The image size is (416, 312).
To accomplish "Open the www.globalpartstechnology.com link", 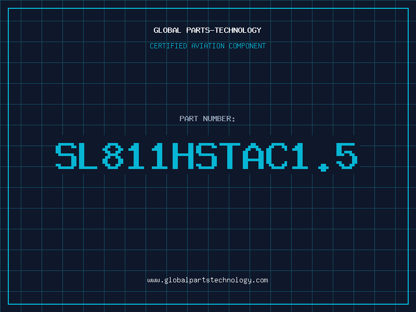I will (207, 280).
